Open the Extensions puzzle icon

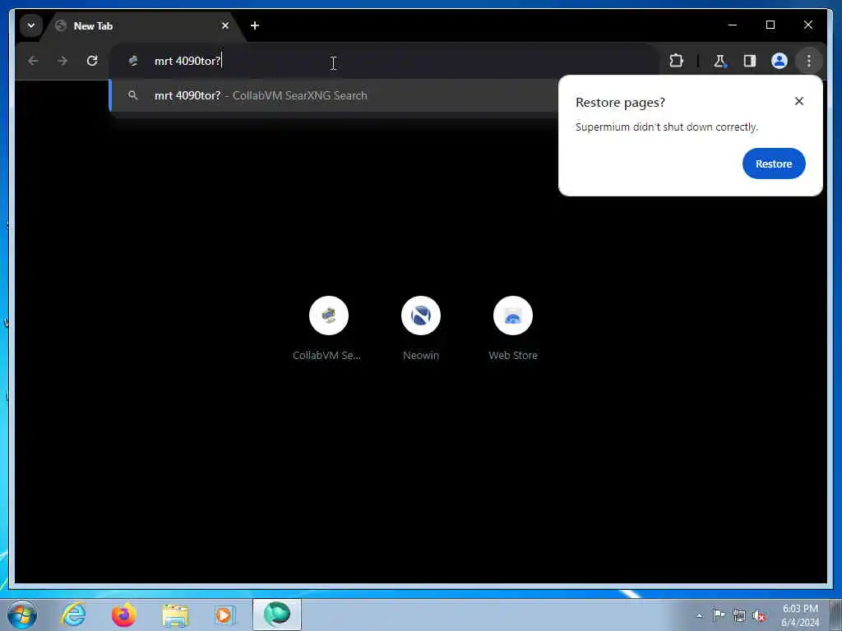pyautogui.click(x=676, y=61)
